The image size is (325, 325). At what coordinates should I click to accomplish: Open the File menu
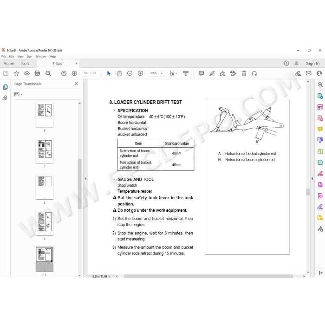coord(4,56)
